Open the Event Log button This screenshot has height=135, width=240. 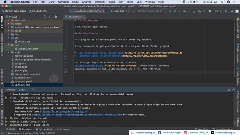pyautogui.click(x=201, y=129)
